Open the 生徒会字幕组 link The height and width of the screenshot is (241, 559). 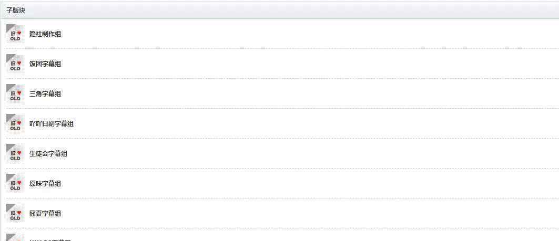click(48, 154)
